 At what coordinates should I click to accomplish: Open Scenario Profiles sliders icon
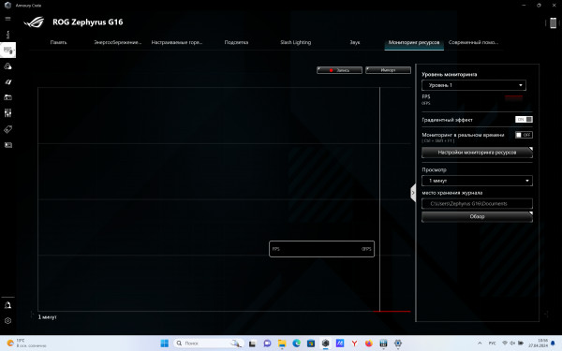click(7, 113)
